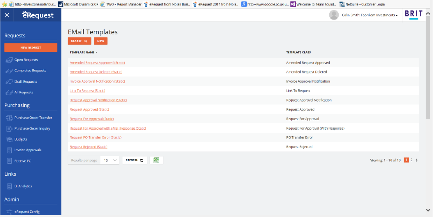Sort by the Template Name column header
The image size is (433, 217).
(x=83, y=52)
